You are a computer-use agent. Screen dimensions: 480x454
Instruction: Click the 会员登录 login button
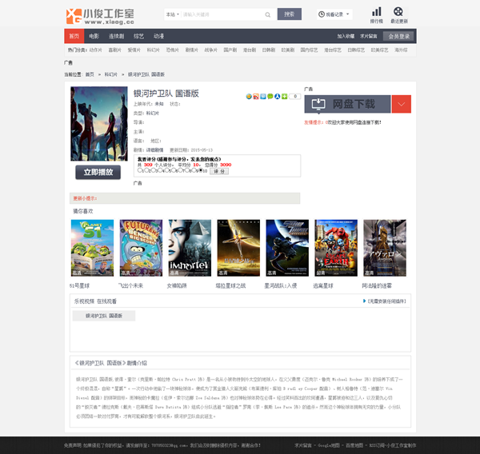398,36
